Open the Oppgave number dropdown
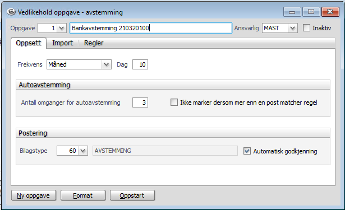The height and width of the screenshot is (210, 345). [62, 28]
